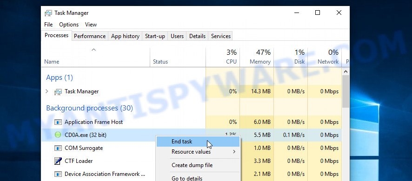Sort by Disk column header
Screen dimensions: 412x181
299,62
